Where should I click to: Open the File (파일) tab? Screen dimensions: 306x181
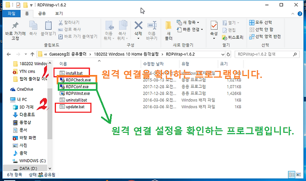point(11,14)
